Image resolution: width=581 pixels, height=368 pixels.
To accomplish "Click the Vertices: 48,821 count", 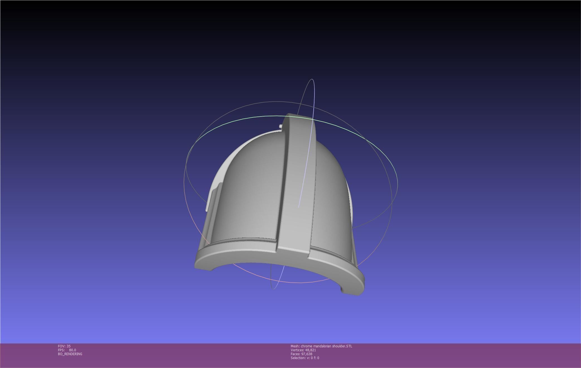I will (303, 350).
